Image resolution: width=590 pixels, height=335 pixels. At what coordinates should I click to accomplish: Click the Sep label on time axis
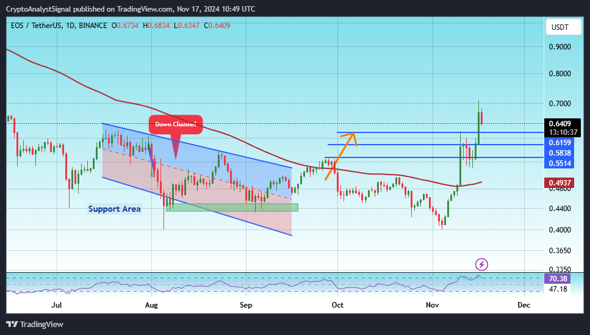[246, 304]
